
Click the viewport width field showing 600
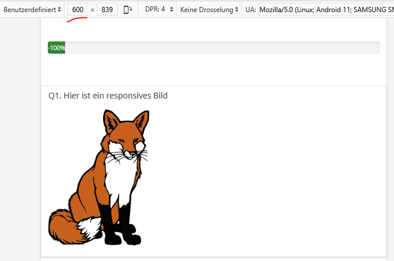[78, 10]
